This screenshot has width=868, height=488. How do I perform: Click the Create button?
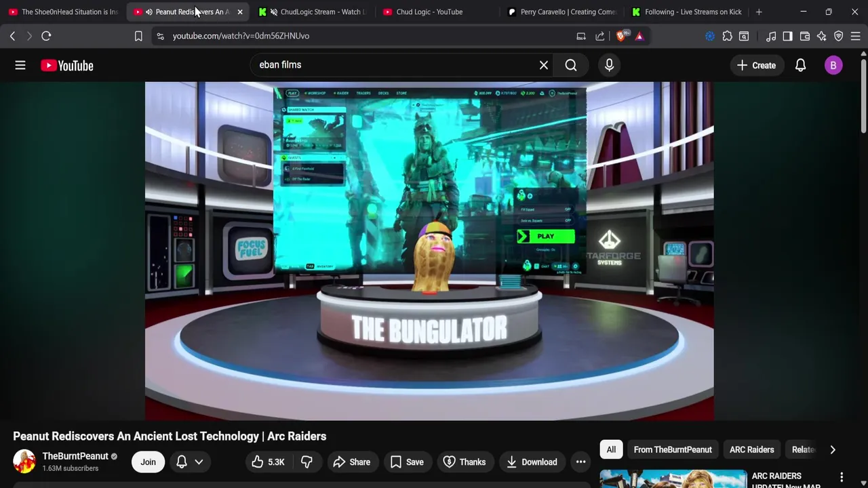point(756,65)
